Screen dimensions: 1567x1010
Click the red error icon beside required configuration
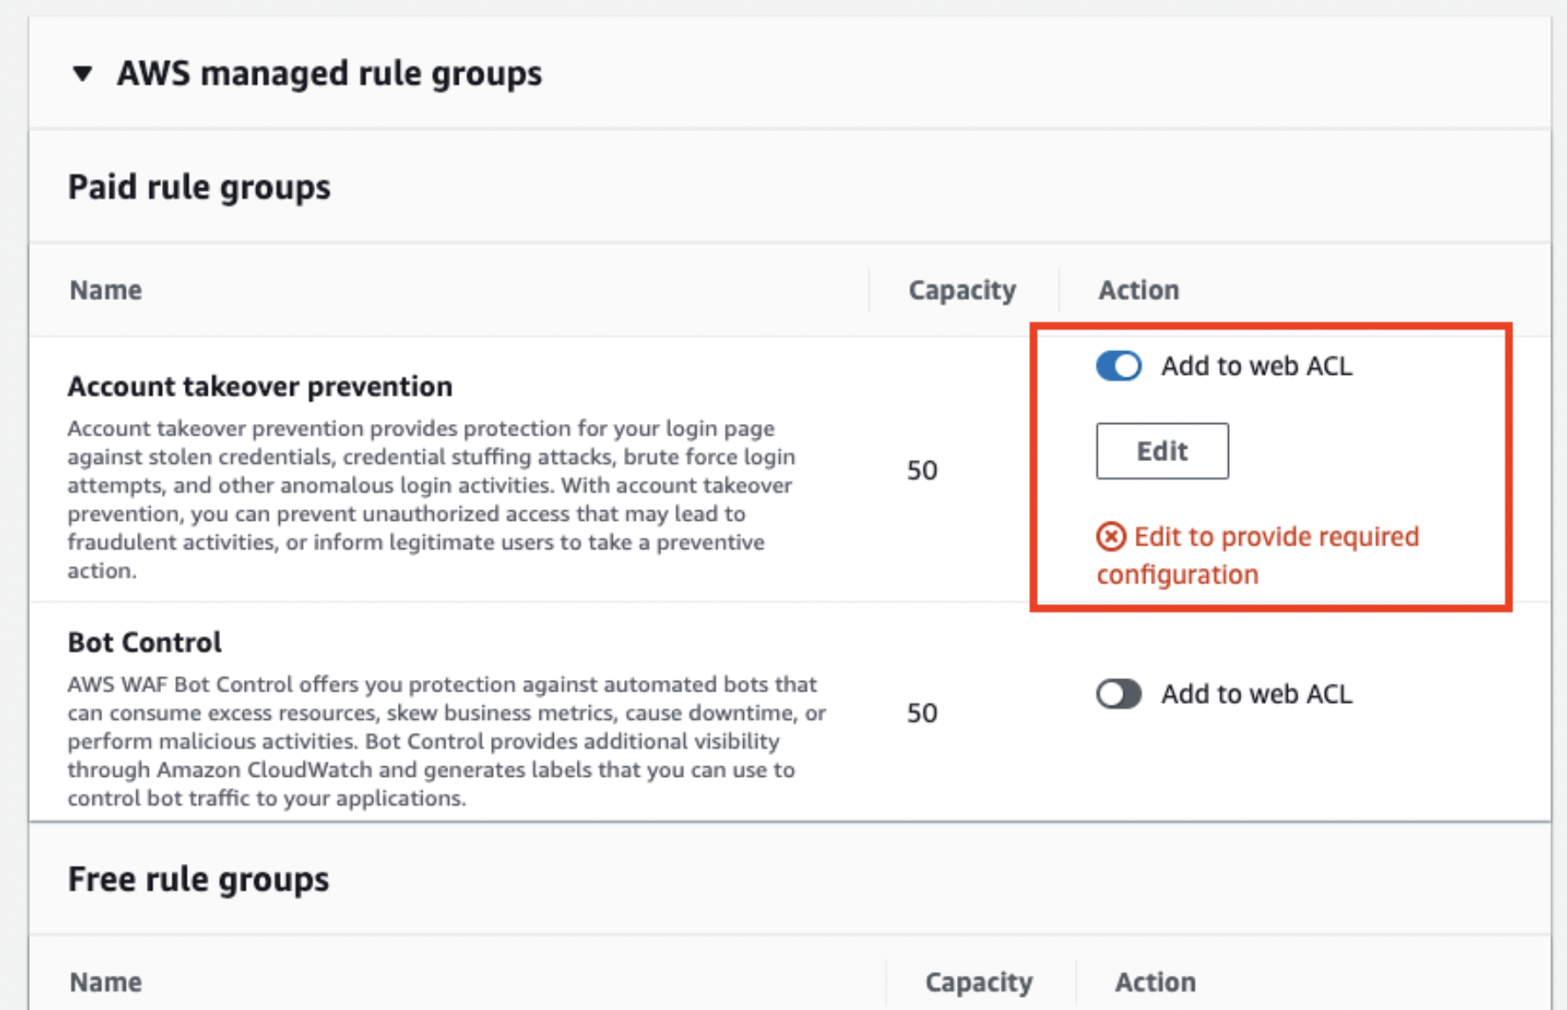pyautogui.click(x=1111, y=536)
